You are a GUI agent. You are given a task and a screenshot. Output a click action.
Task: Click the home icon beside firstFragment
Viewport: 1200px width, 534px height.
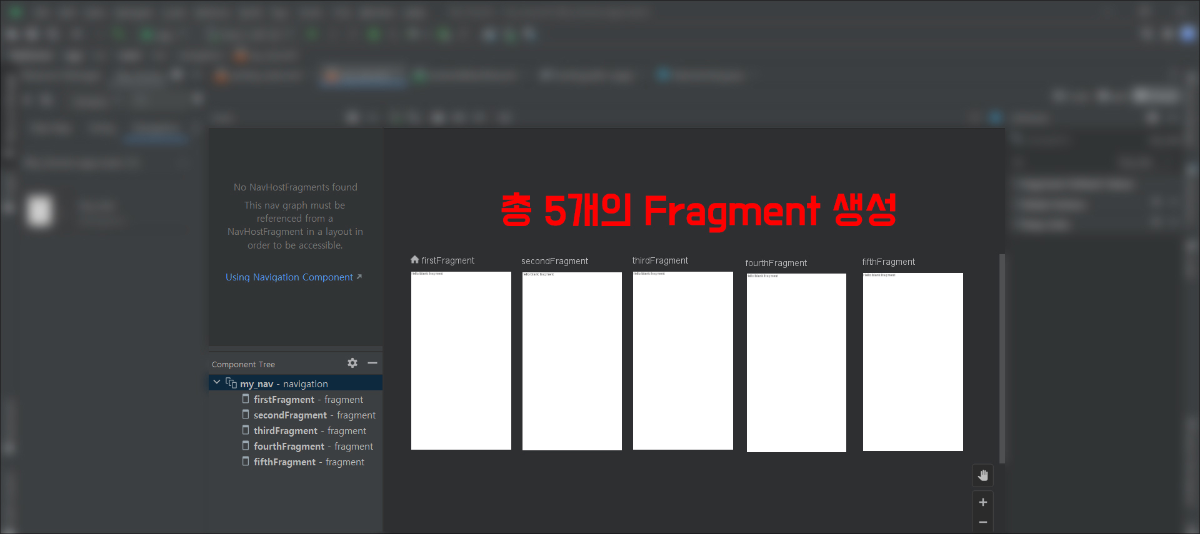[414, 260]
